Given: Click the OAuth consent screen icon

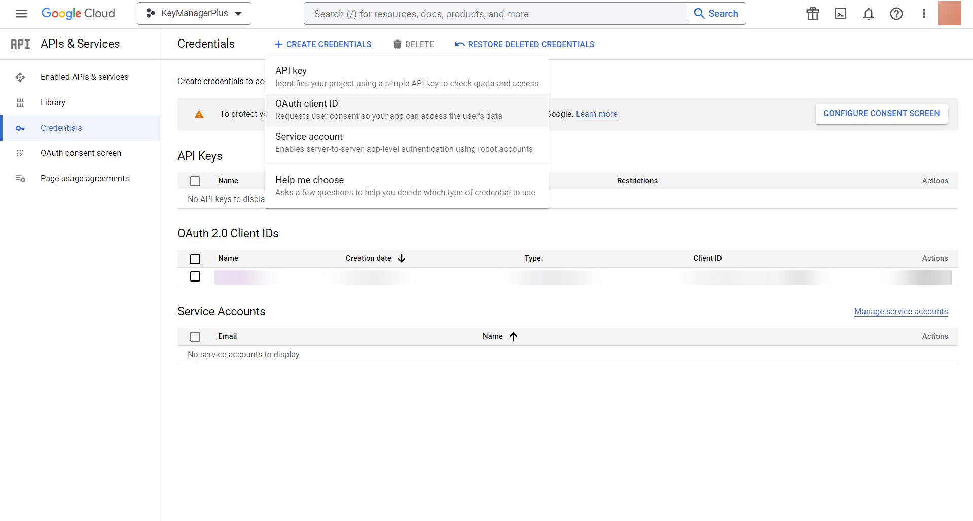Looking at the screenshot, I should point(20,153).
